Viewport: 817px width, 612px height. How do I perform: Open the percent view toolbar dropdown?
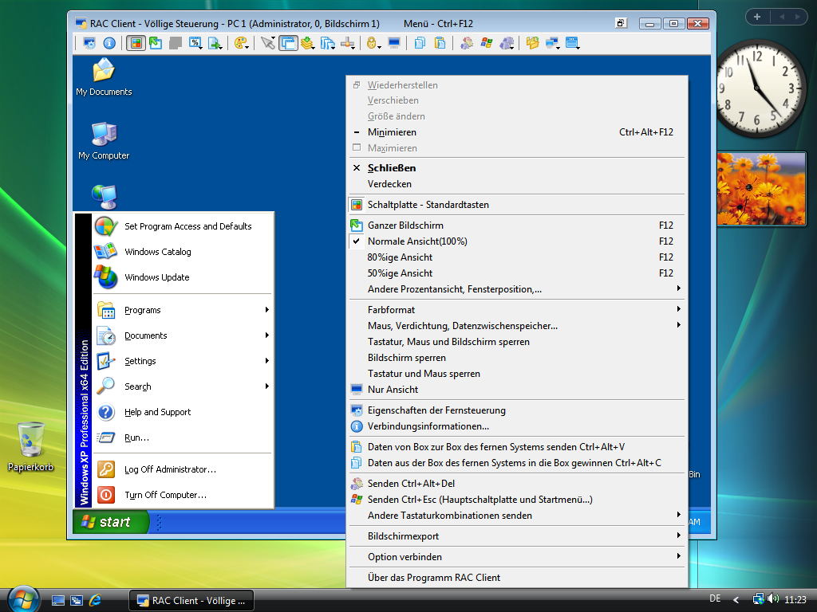pyautogui.click(x=196, y=43)
